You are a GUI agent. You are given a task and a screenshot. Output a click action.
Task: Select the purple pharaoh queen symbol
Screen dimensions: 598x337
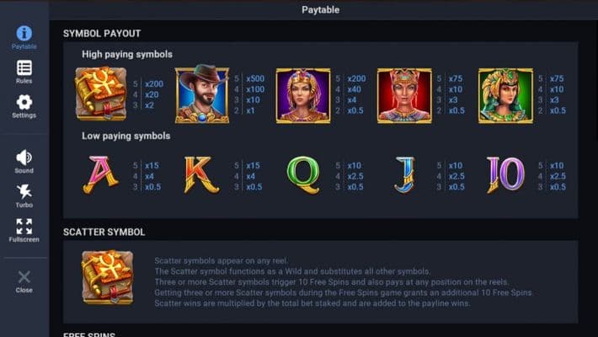(x=303, y=95)
